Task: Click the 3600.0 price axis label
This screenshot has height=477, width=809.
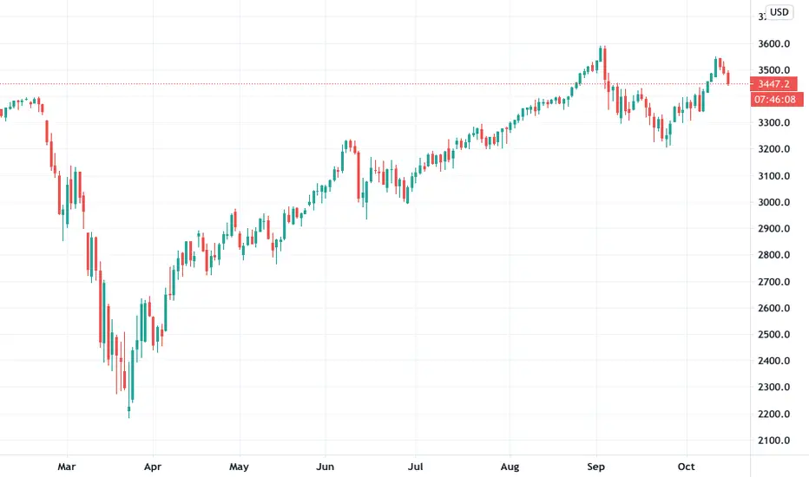Action: tap(773, 44)
